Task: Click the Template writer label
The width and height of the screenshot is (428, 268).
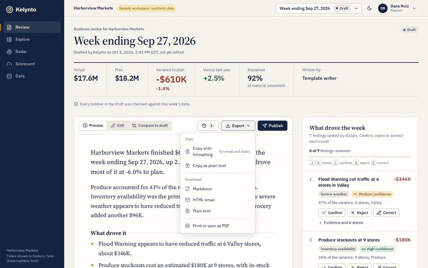Action: (319, 78)
